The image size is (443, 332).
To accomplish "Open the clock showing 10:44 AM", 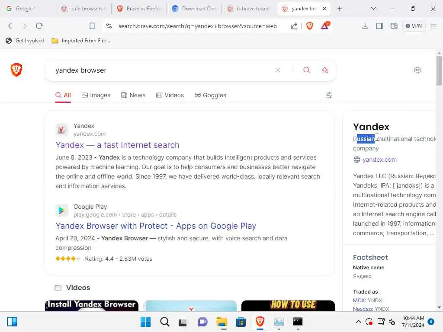I will 413,322.
